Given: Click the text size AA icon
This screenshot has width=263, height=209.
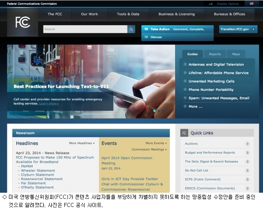Looking at the screenshot, I should (210, 4).
